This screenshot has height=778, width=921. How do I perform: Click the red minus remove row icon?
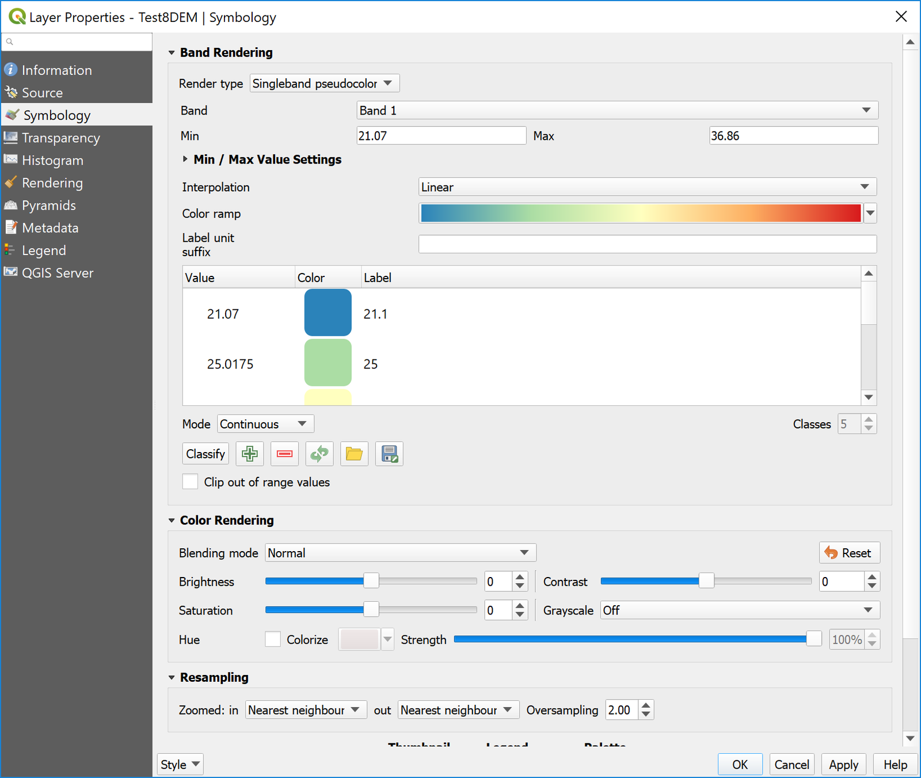click(x=284, y=454)
